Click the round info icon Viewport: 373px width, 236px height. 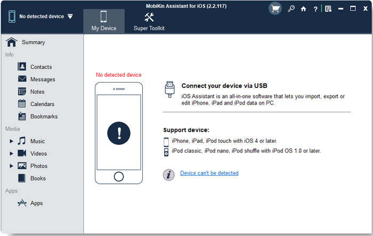click(x=169, y=175)
